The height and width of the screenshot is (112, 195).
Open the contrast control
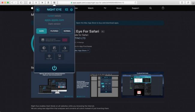(54, 49)
